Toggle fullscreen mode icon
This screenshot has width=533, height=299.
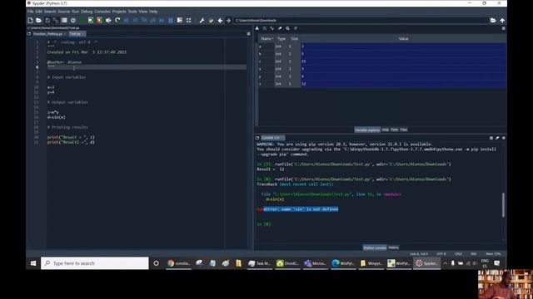[x=189, y=20]
